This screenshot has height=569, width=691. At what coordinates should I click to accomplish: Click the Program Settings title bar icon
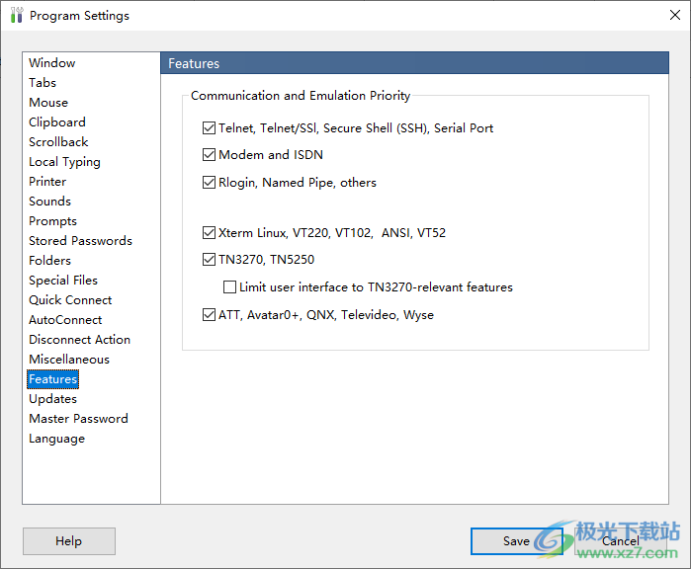[x=16, y=16]
